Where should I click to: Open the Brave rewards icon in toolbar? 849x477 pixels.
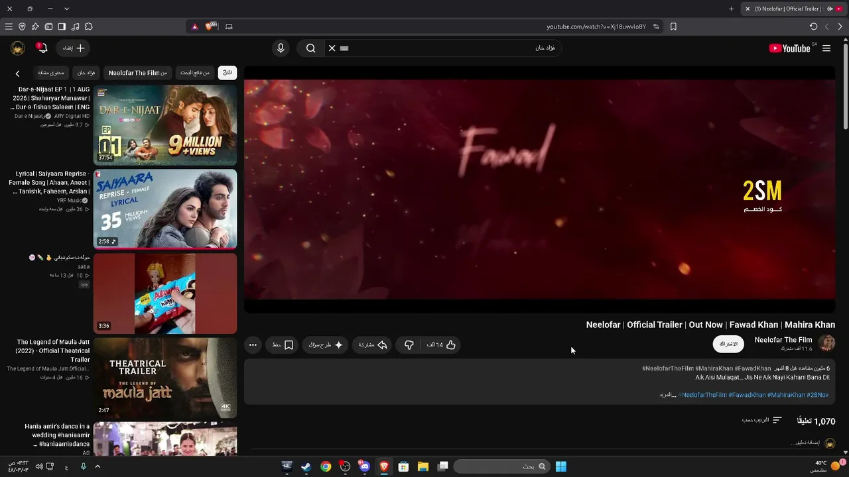click(35, 26)
